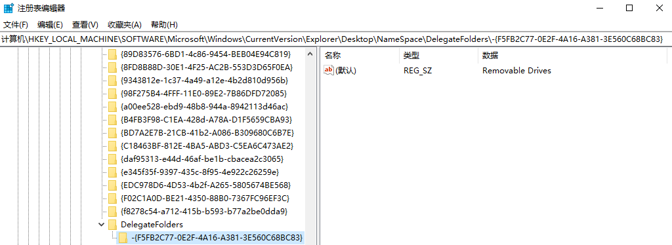Image resolution: width=672 pixels, height=245 pixels.
Task: Select key {98F275B4-4FFF-11E0-89E2-7B86DFD72085}
Action: tap(204, 94)
